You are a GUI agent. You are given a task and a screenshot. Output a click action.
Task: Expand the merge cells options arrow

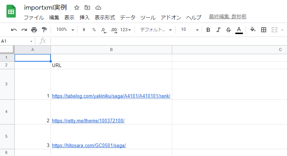[282, 30]
